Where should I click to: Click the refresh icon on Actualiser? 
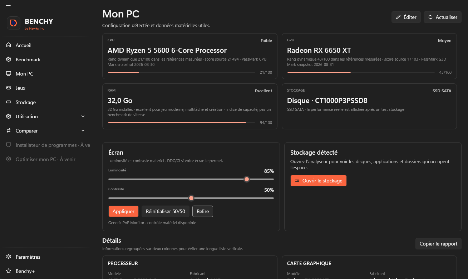[430, 17]
